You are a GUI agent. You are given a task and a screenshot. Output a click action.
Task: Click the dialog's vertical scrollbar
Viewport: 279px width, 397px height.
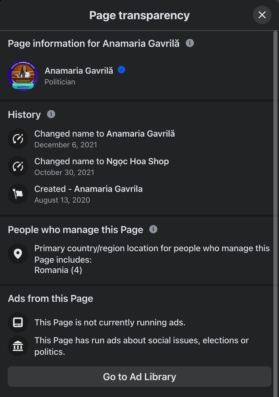275,214
